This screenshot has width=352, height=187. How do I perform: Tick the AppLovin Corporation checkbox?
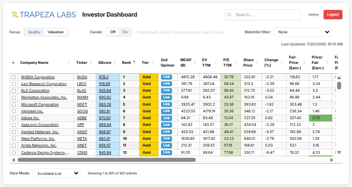14,125
